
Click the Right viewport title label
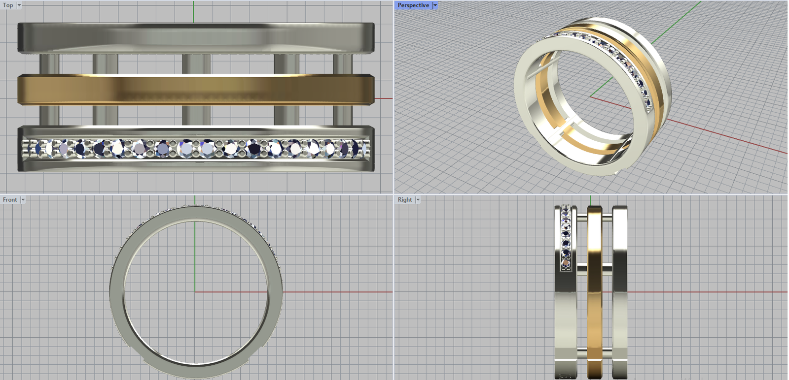click(x=405, y=200)
